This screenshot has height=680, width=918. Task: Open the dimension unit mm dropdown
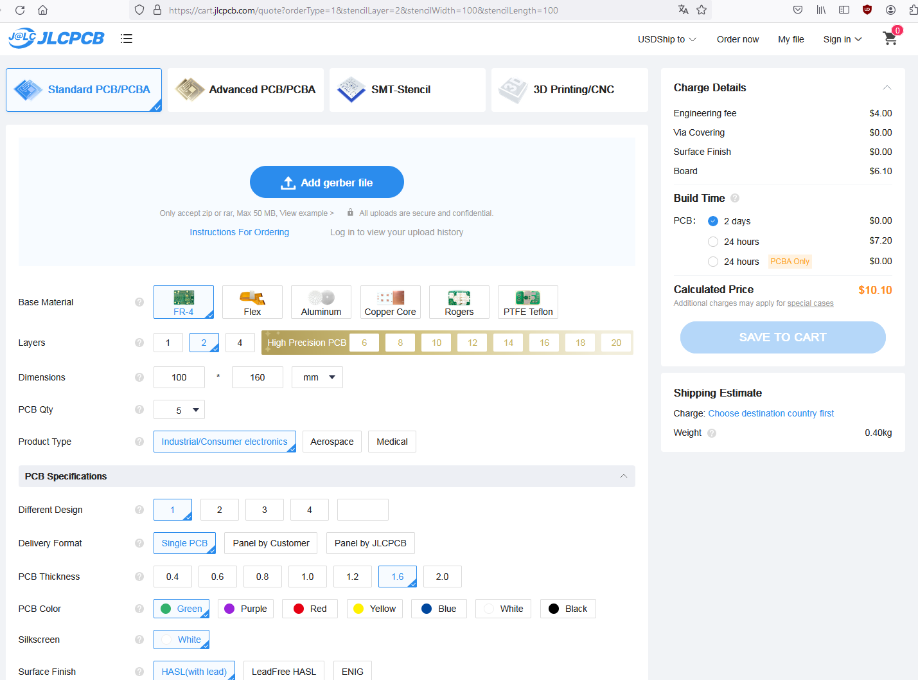pyautogui.click(x=317, y=377)
